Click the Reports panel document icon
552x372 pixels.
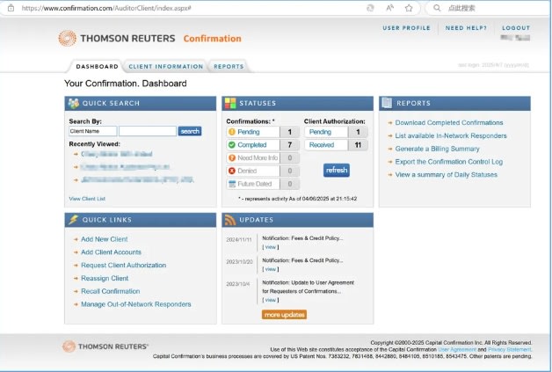tap(388, 103)
